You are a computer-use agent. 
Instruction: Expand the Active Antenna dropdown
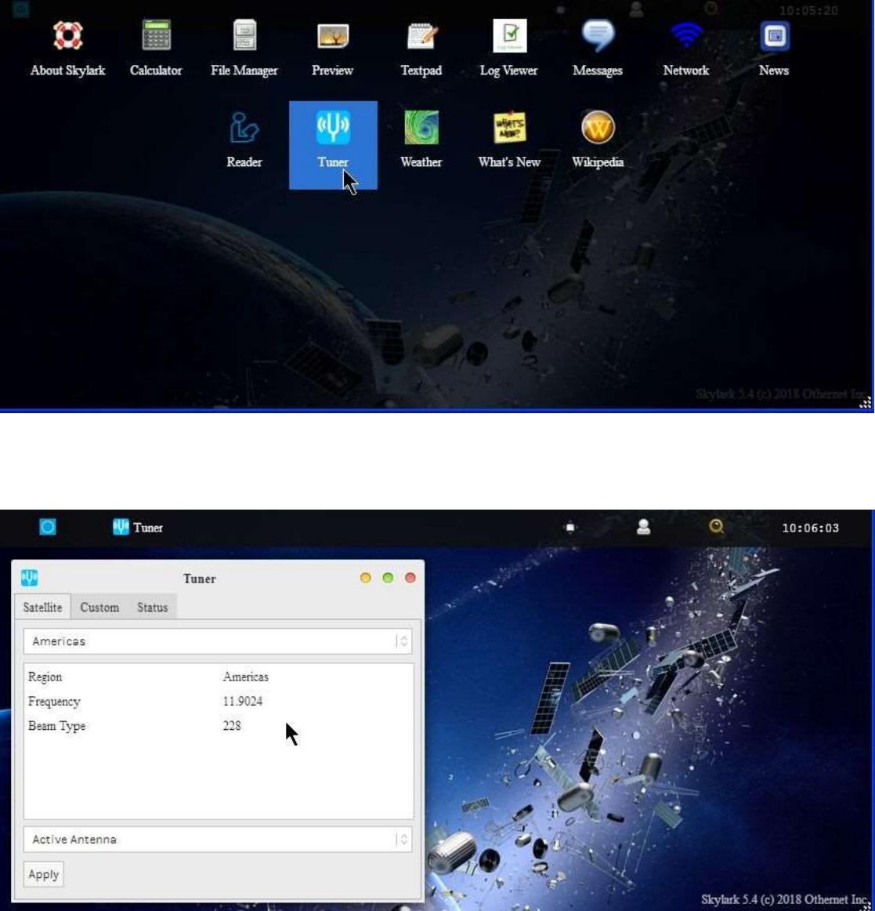(x=218, y=840)
